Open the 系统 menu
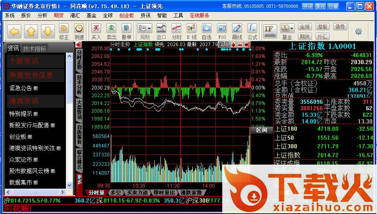Viewport: 377px width, 214px height. click(x=10, y=16)
